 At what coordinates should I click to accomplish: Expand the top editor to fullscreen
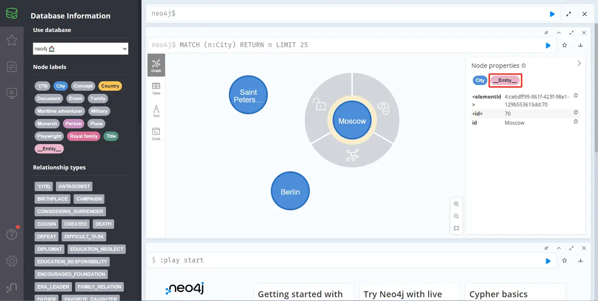pyautogui.click(x=569, y=14)
